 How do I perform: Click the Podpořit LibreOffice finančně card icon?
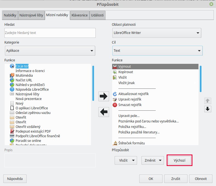pyautogui.click(x=12, y=136)
